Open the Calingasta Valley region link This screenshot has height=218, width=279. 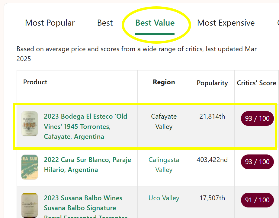(x=164, y=165)
